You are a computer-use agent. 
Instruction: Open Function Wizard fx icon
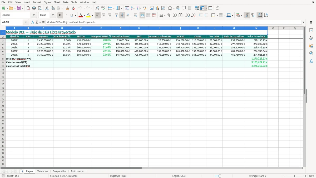[33, 22]
